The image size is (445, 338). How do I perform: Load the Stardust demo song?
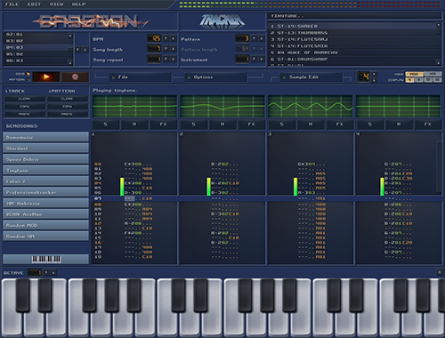coord(46,149)
